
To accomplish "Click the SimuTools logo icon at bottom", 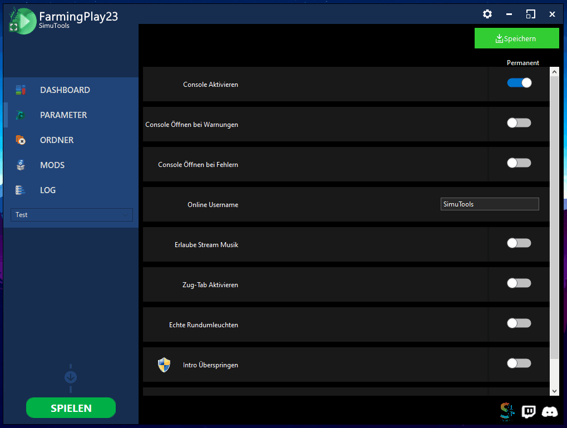I will click(x=507, y=412).
